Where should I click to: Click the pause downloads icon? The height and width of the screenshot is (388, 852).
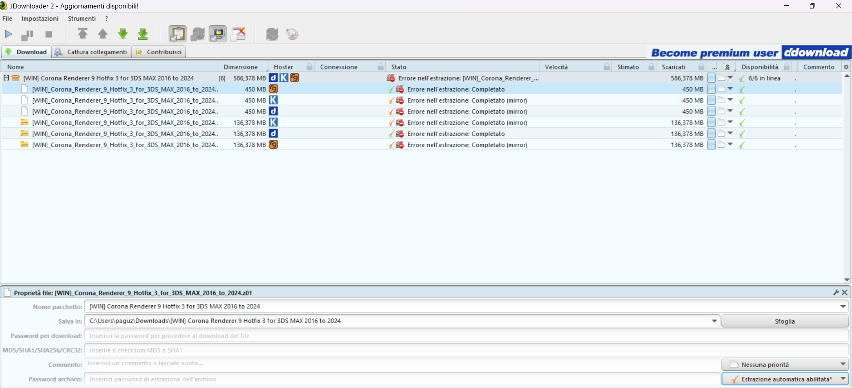tap(28, 34)
